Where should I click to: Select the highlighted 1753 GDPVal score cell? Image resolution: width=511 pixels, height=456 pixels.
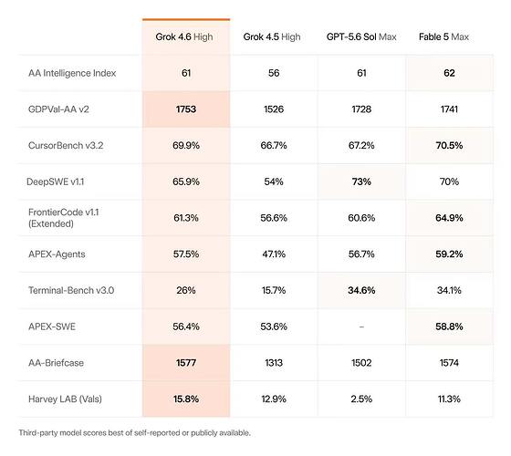(186, 109)
